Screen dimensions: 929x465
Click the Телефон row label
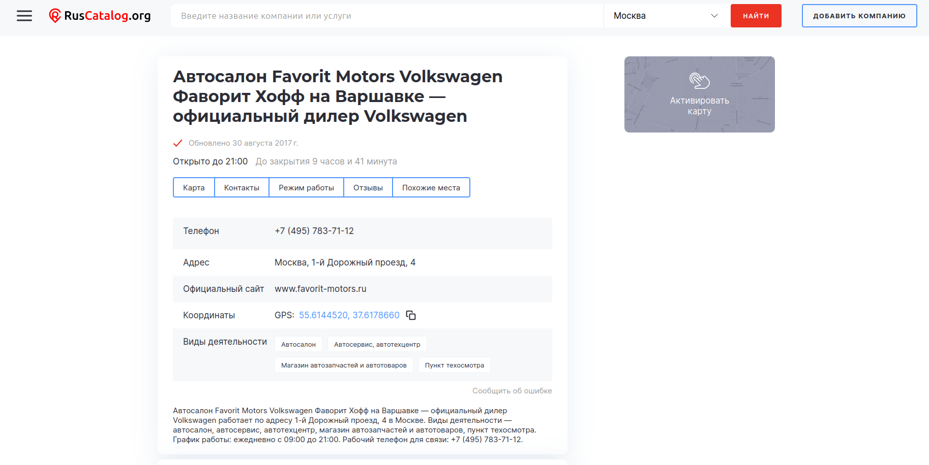(201, 231)
